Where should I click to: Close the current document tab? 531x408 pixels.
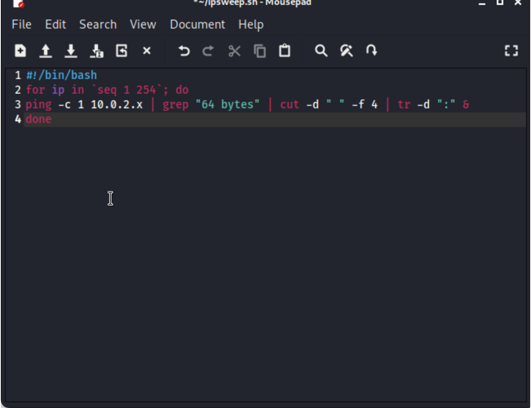tap(146, 51)
